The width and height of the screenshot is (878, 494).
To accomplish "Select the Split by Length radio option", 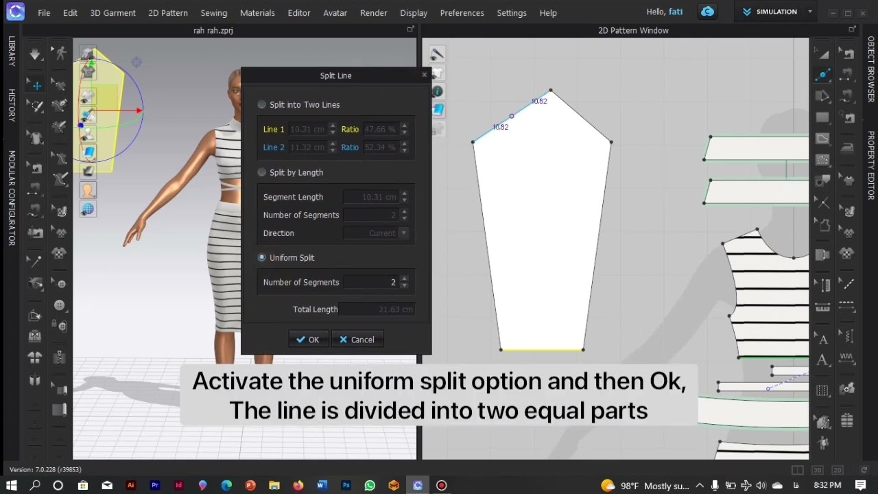I will click(x=261, y=172).
